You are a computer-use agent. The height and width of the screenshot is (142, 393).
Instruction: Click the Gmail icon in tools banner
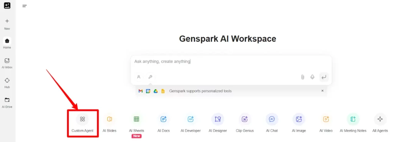pyautogui.click(x=140, y=91)
